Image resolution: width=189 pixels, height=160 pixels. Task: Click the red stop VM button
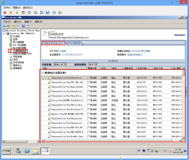pyautogui.click(x=5, y=13)
